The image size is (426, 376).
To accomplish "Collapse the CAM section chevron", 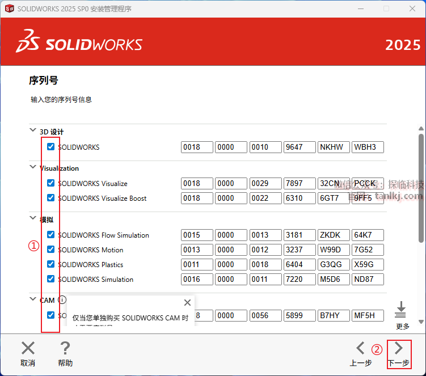I will click(32, 299).
